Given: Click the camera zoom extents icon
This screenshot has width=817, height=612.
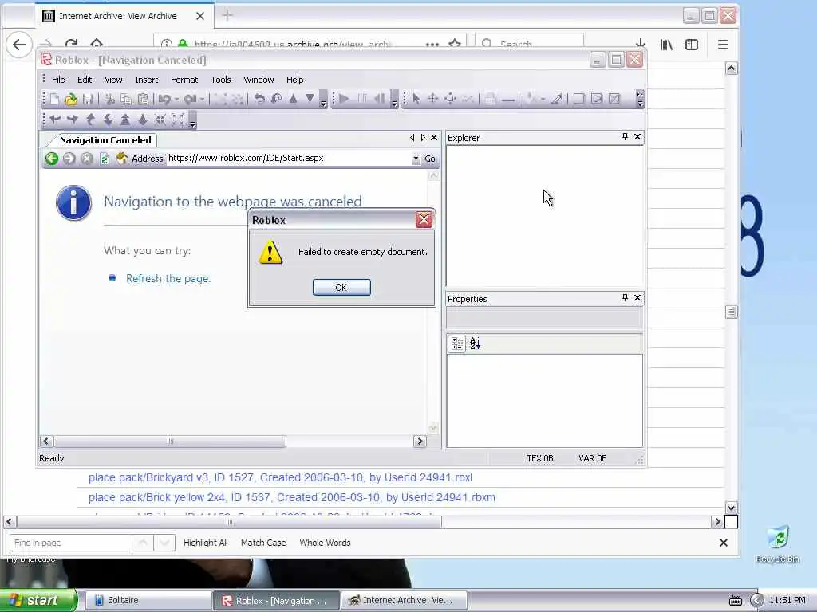Looking at the screenshot, I should 178,120.
